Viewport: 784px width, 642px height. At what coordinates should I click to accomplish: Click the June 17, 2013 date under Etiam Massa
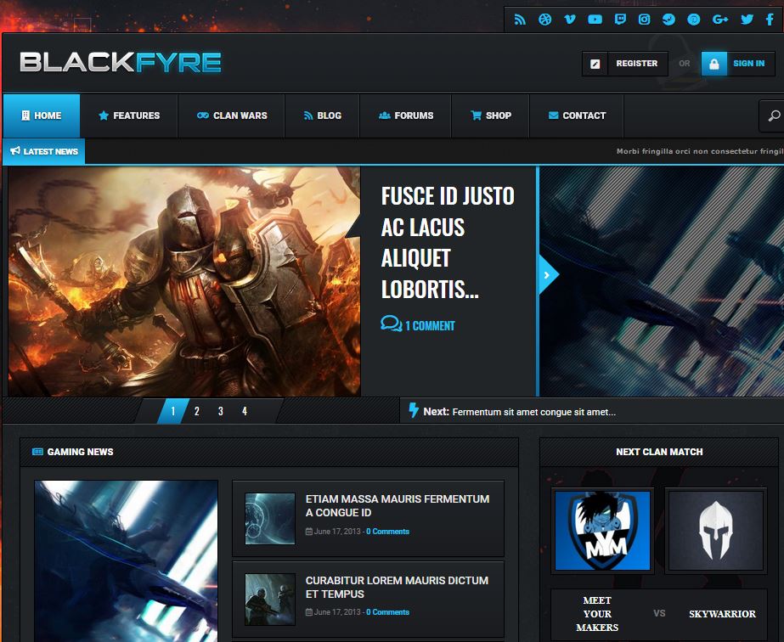tap(337, 532)
